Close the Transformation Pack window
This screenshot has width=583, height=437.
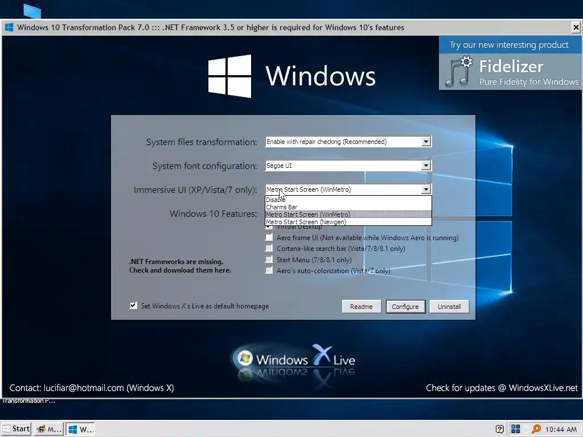coord(576,27)
